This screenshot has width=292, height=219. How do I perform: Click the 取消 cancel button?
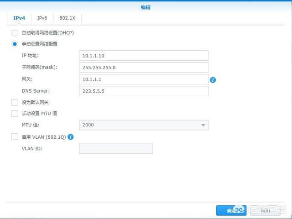click(x=265, y=210)
